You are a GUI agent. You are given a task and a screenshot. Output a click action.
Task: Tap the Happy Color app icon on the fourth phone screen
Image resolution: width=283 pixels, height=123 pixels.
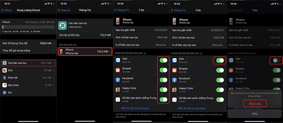pyautogui.click(x=175, y=90)
